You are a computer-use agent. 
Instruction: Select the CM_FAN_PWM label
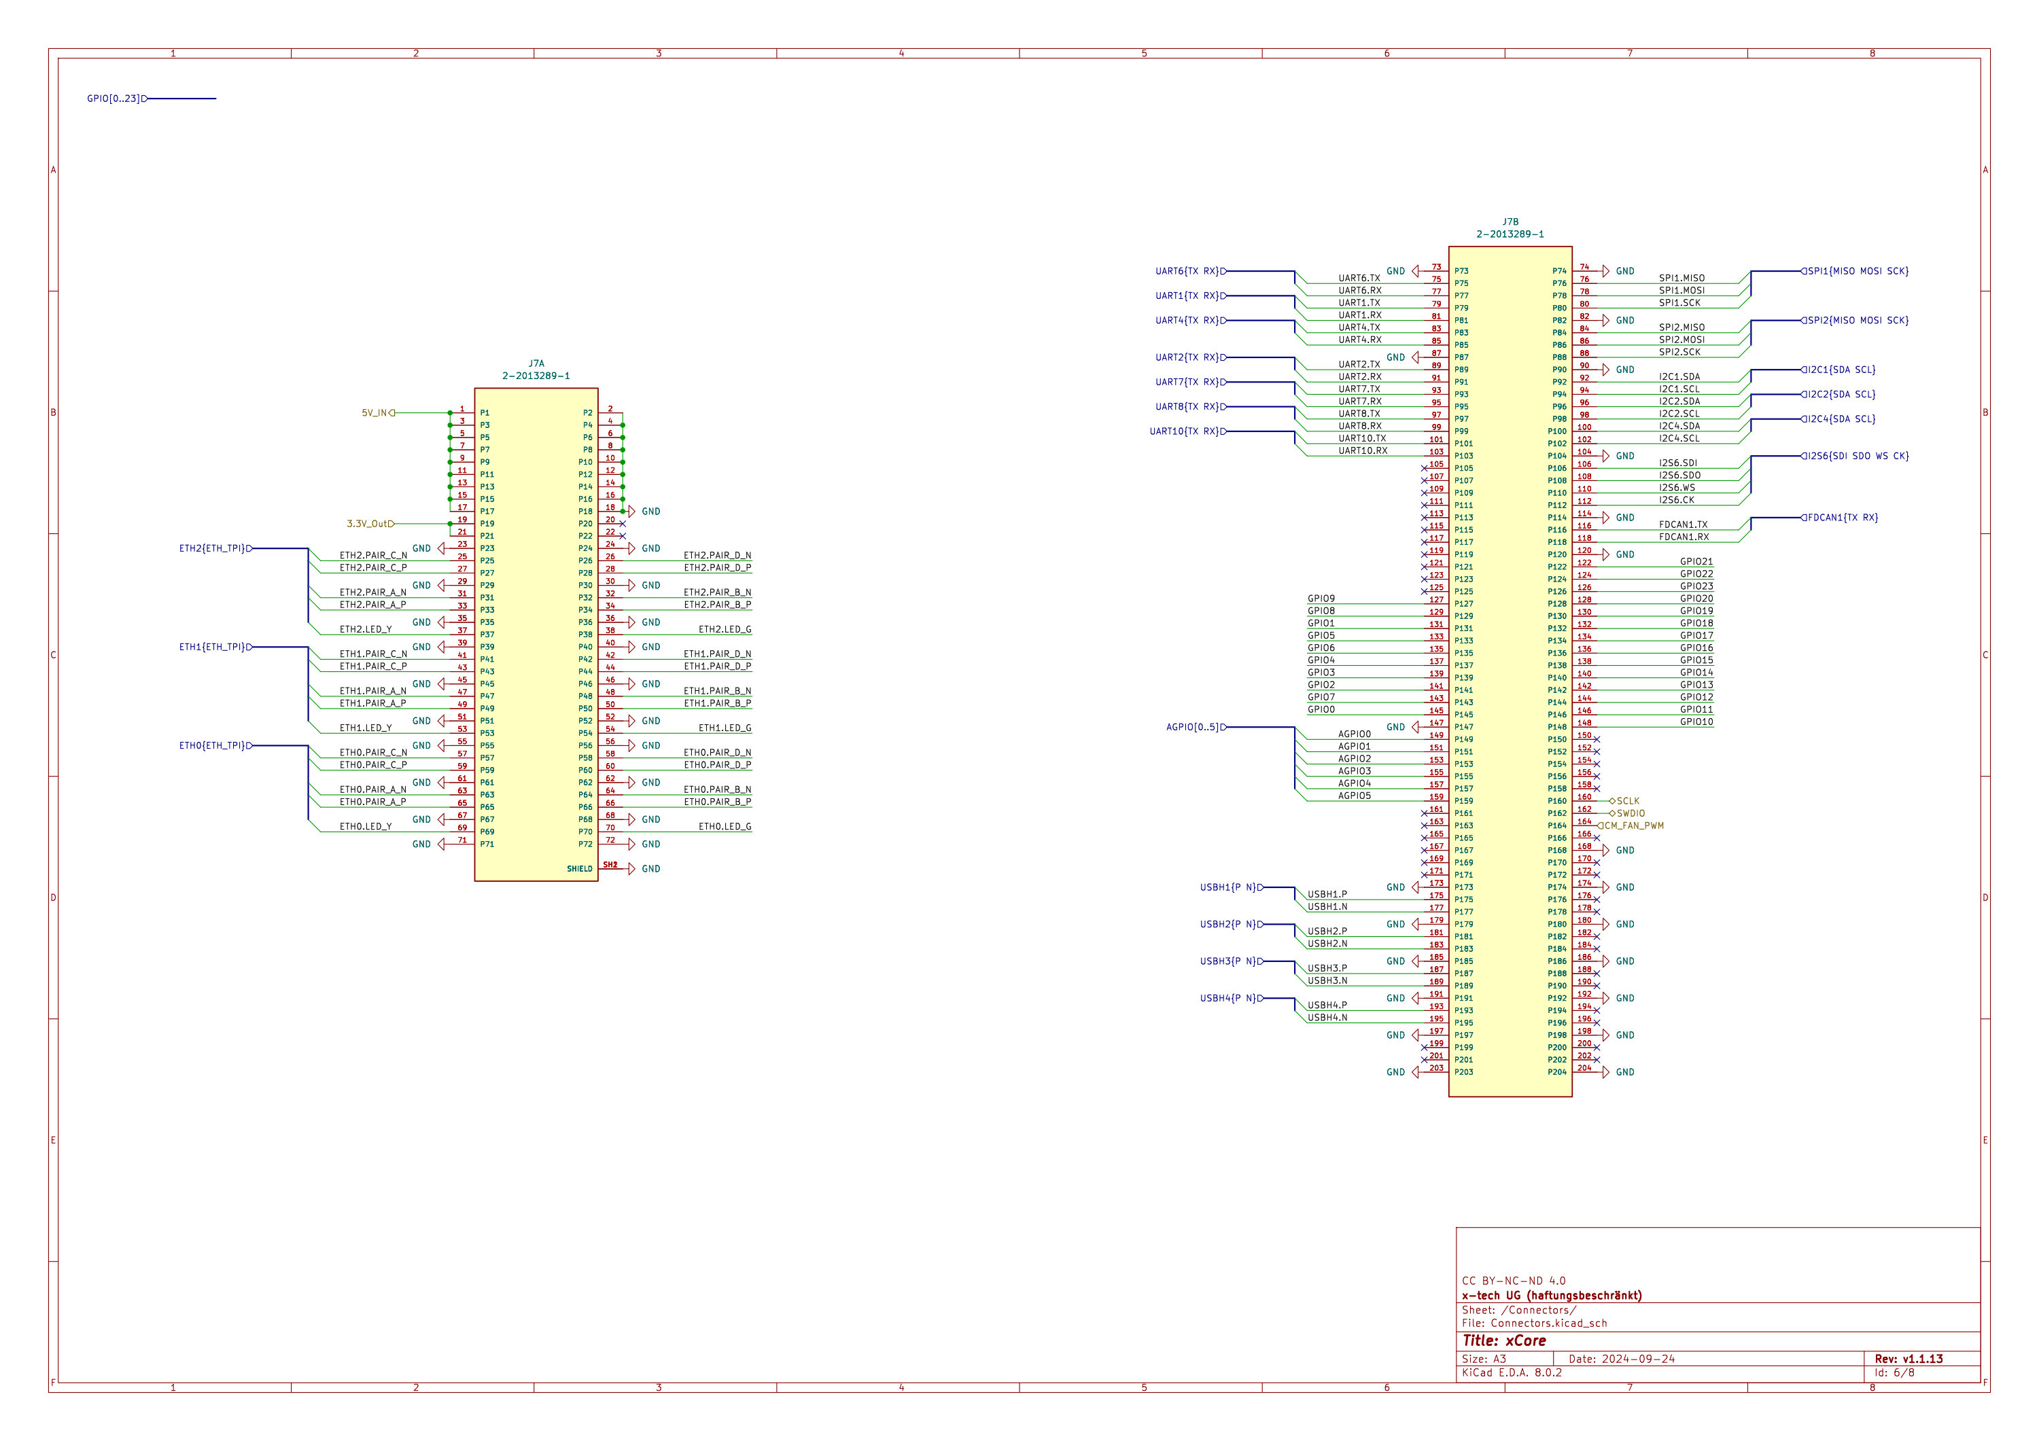(1631, 825)
